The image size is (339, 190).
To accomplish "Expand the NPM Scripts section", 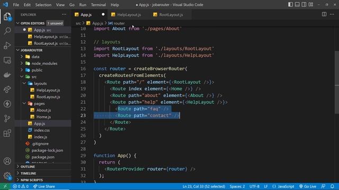I will click(43, 180).
